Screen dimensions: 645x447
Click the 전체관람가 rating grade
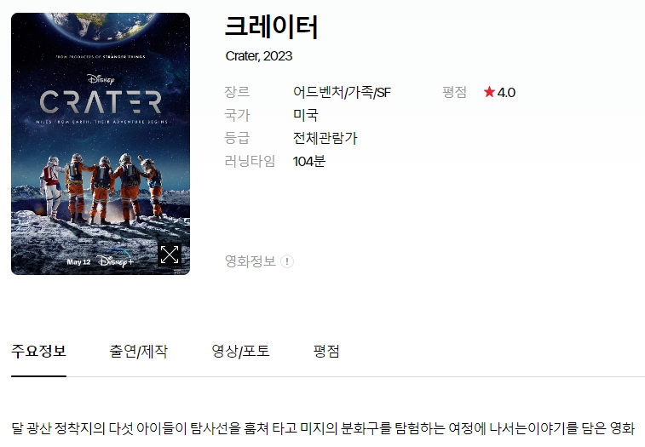tap(325, 138)
